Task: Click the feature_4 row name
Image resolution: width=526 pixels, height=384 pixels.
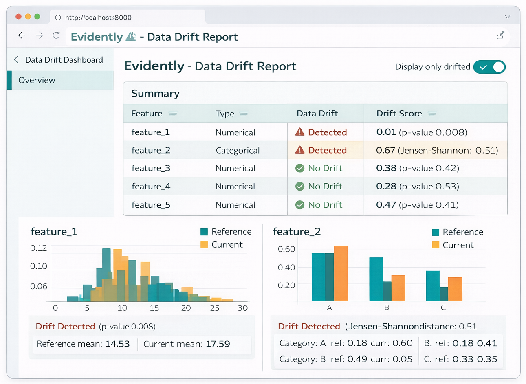Action: [151, 187]
